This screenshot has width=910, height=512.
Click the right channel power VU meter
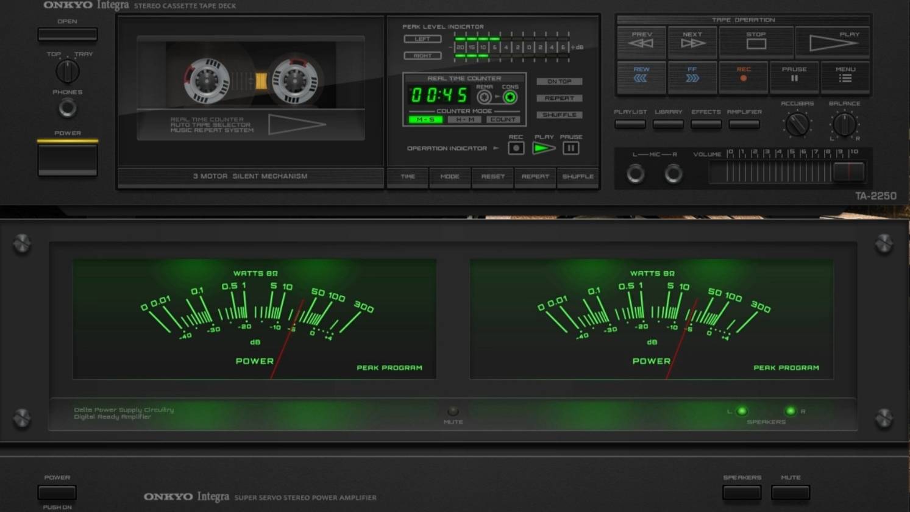point(652,319)
